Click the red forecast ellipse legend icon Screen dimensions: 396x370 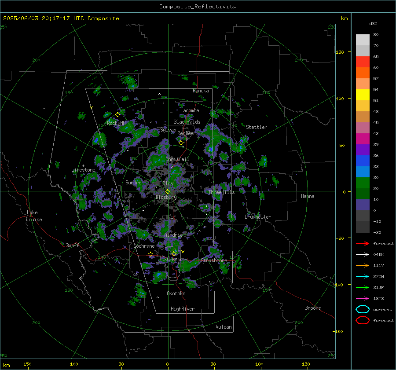[x=363, y=320]
